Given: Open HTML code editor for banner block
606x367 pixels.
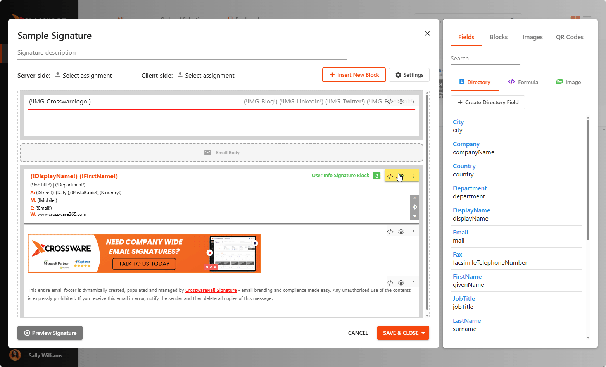Looking at the screenshot, I should pos(390,232).
